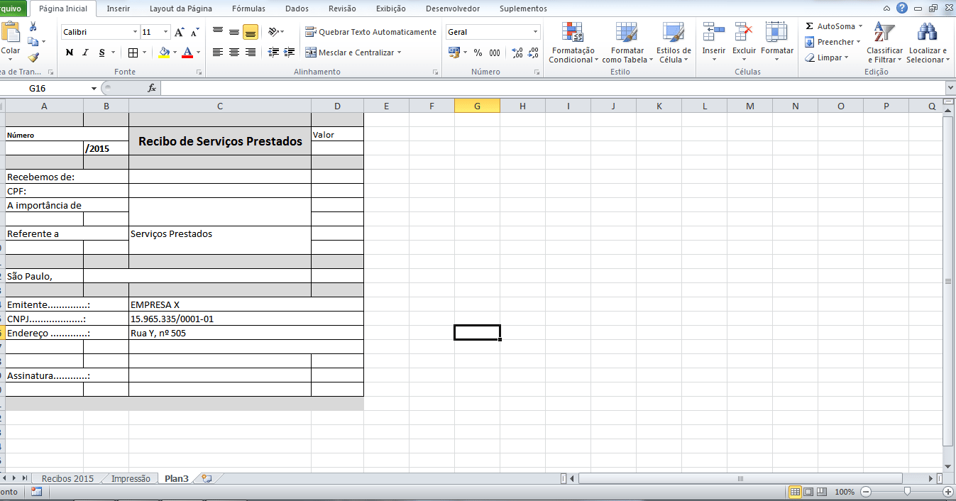Open the Exibição ribbon tab
956x501 pixels.
[x=390, y=9]
